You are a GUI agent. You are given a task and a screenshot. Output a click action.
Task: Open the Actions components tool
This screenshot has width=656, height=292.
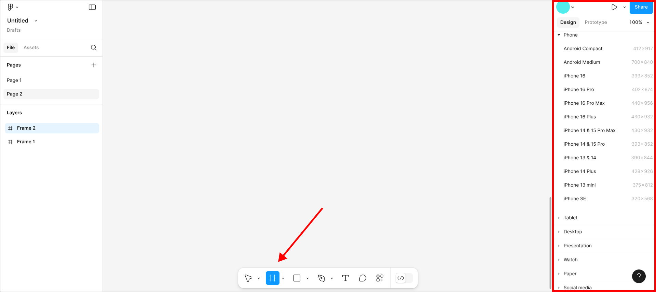tap(380, 278)
